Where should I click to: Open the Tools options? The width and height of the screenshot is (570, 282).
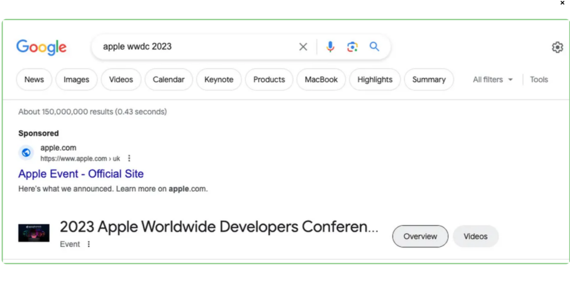[x=539, y=80]
